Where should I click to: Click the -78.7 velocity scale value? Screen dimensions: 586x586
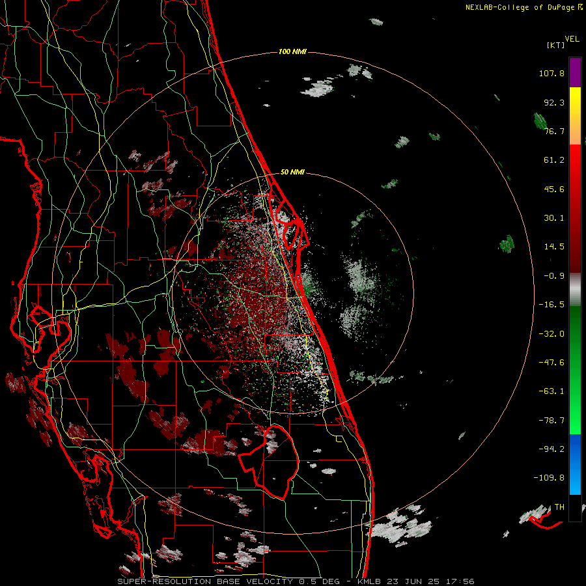coord(551,421)
